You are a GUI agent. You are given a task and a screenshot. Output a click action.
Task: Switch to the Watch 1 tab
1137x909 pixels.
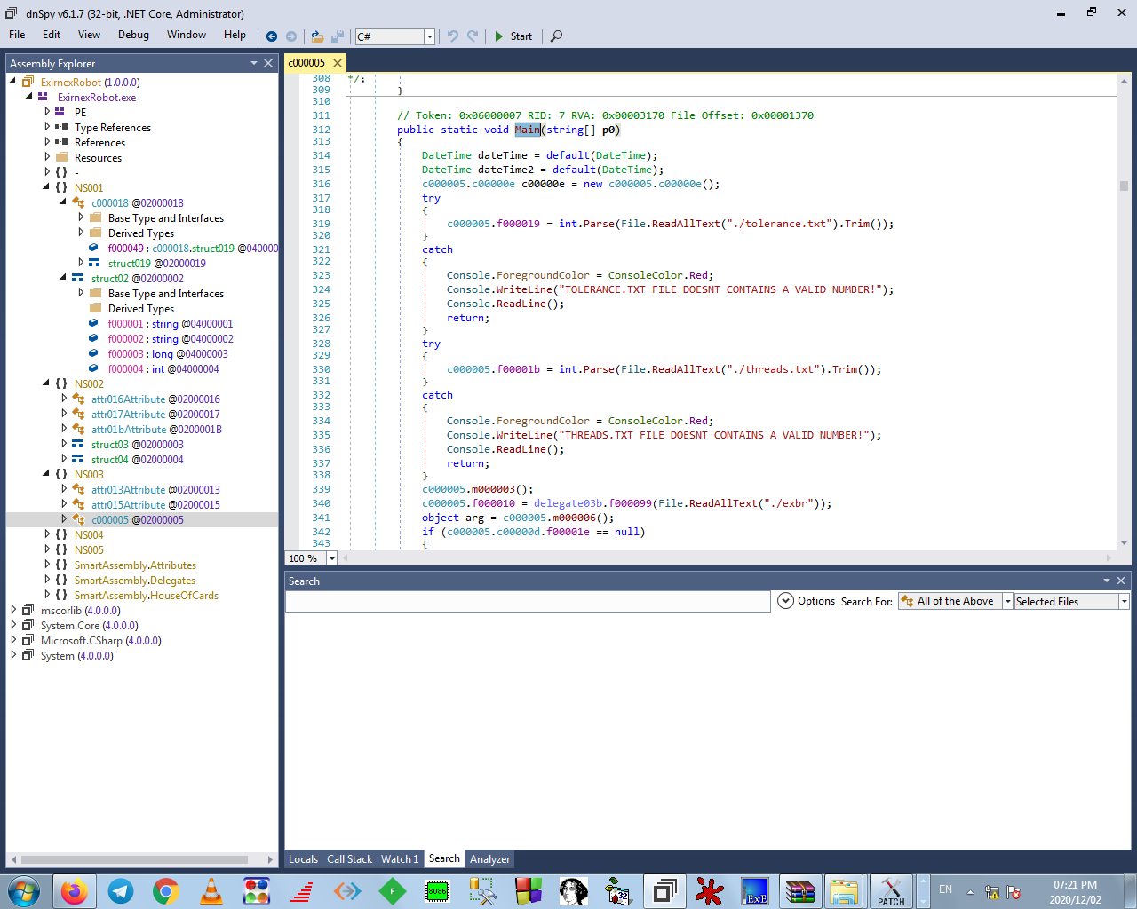point(400,859)
